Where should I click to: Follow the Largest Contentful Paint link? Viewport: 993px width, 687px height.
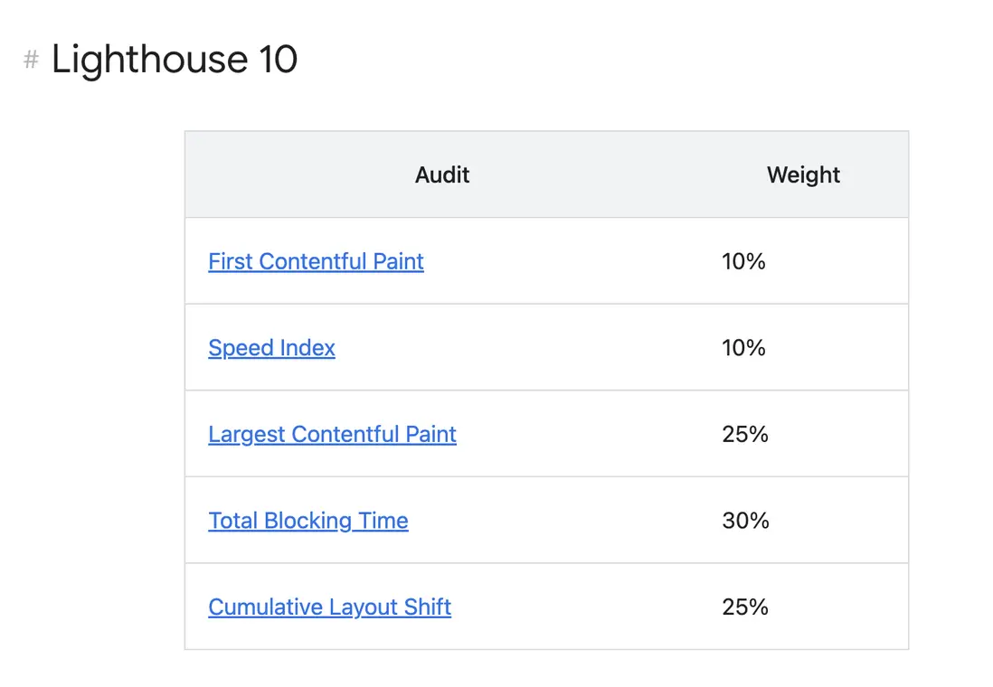pos(332,435)
